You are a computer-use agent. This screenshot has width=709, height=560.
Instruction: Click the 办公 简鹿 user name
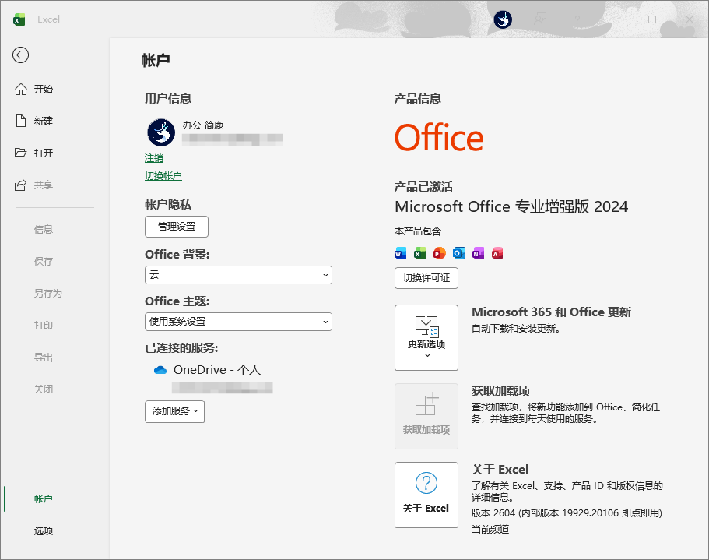(x=203, y=125)
